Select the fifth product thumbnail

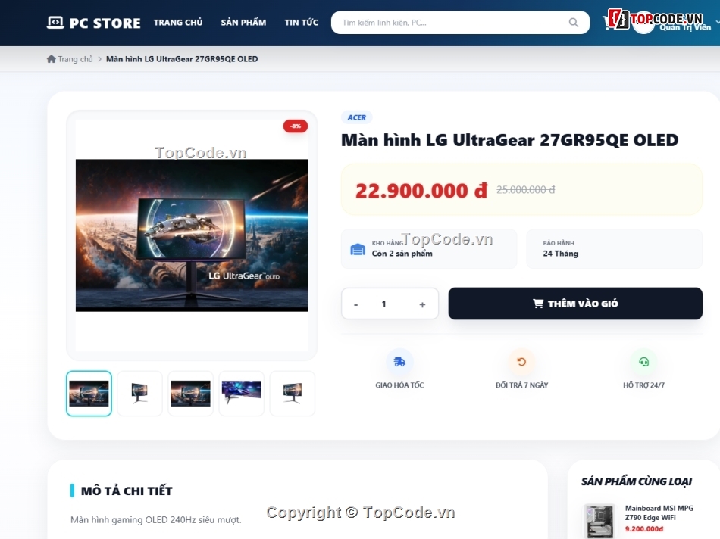coord(293,394)
